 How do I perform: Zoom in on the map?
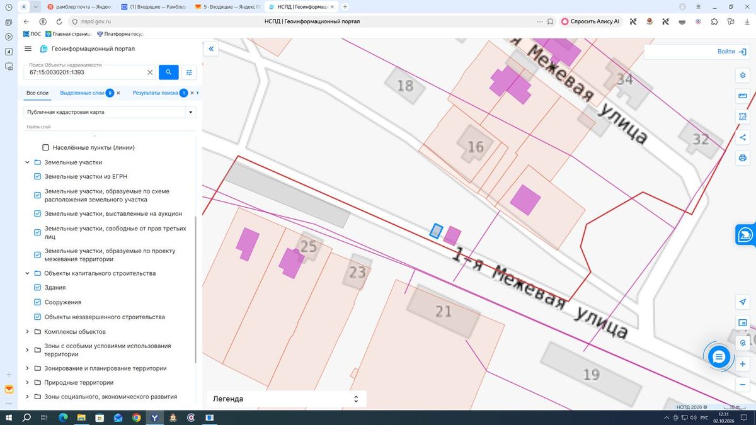(743, 364)
